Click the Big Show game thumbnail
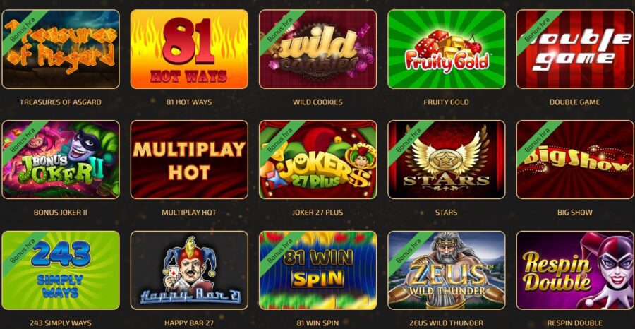The width and height of the screenshot is (635, 329). click(x=576, y=160)
